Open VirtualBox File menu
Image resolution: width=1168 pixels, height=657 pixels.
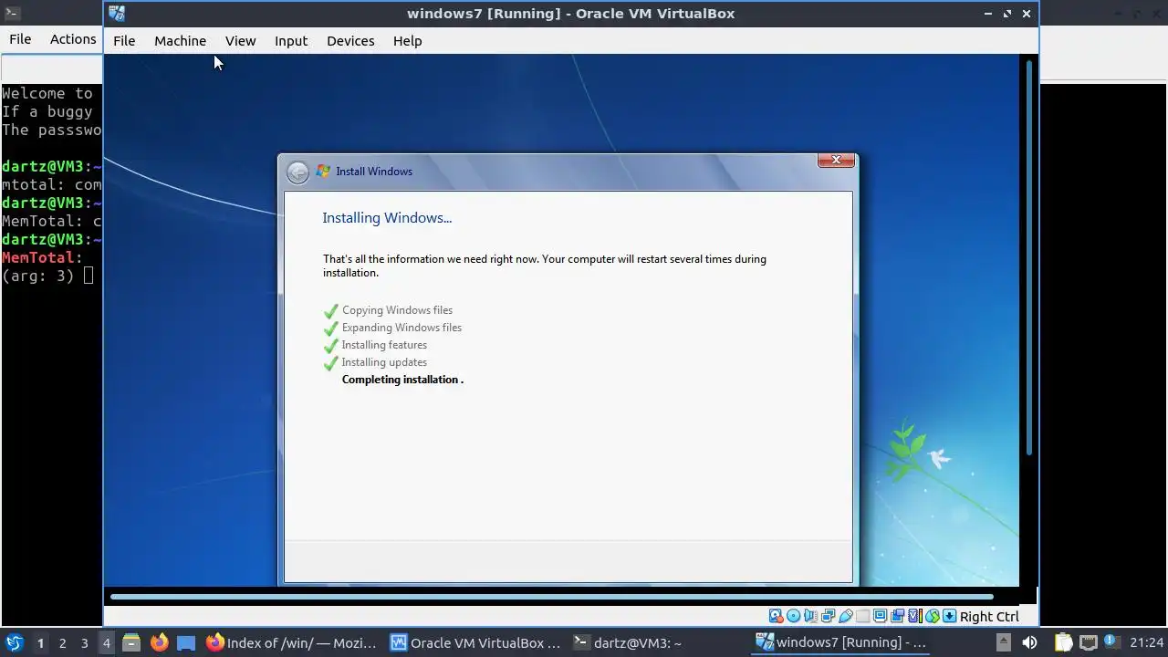tap(124, 40)
